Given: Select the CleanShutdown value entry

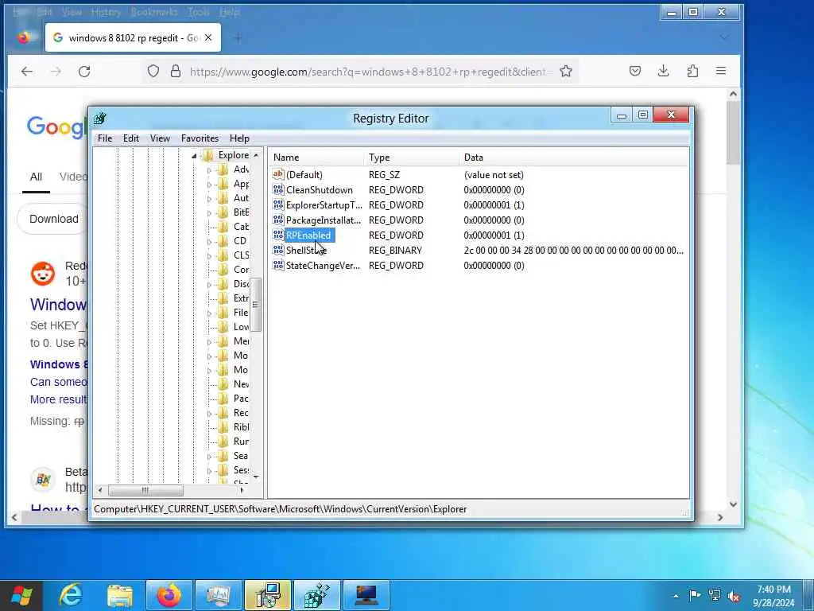Looking at the screenshot, I should (319, 190).
